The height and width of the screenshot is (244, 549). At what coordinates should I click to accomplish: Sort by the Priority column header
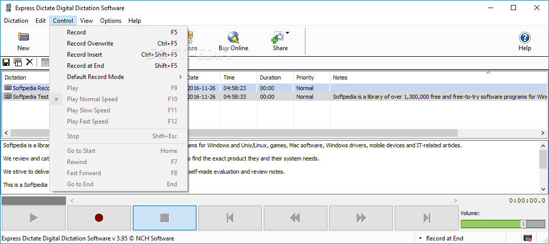click(x=312, y=77)
